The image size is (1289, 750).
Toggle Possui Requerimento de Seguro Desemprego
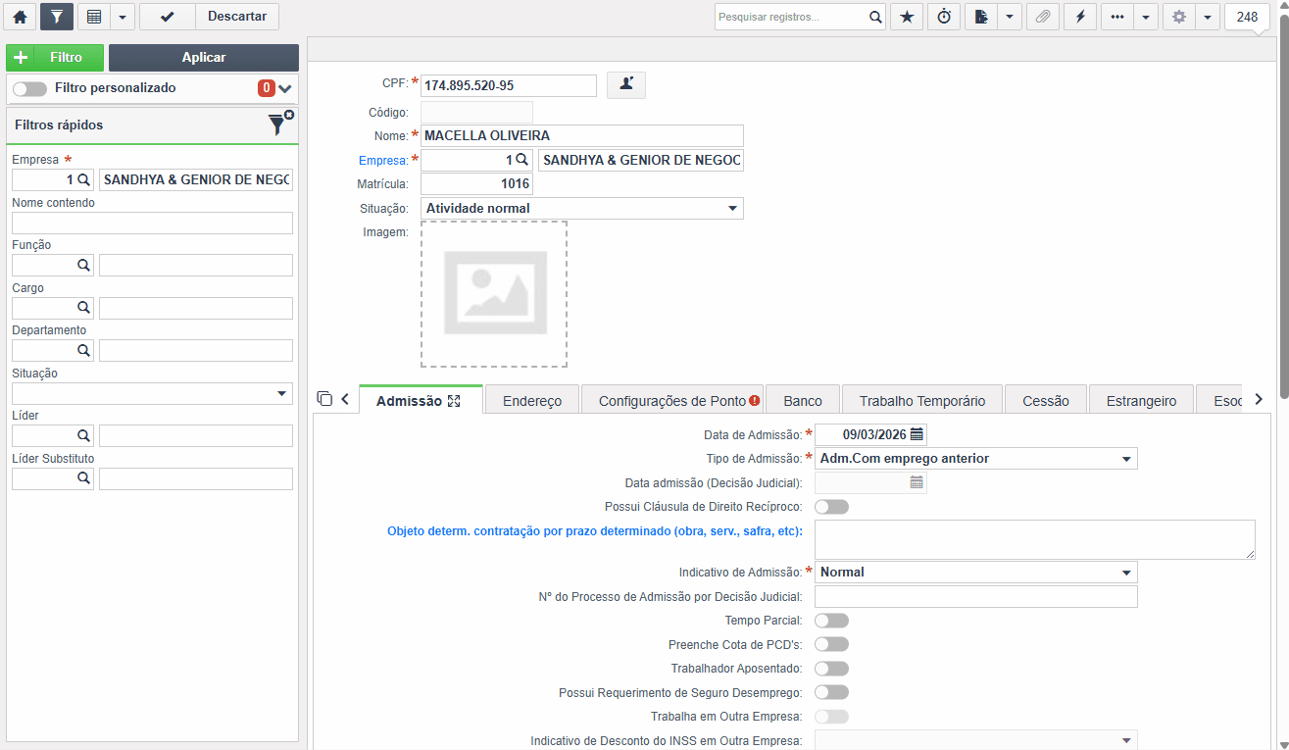point(831,692)
